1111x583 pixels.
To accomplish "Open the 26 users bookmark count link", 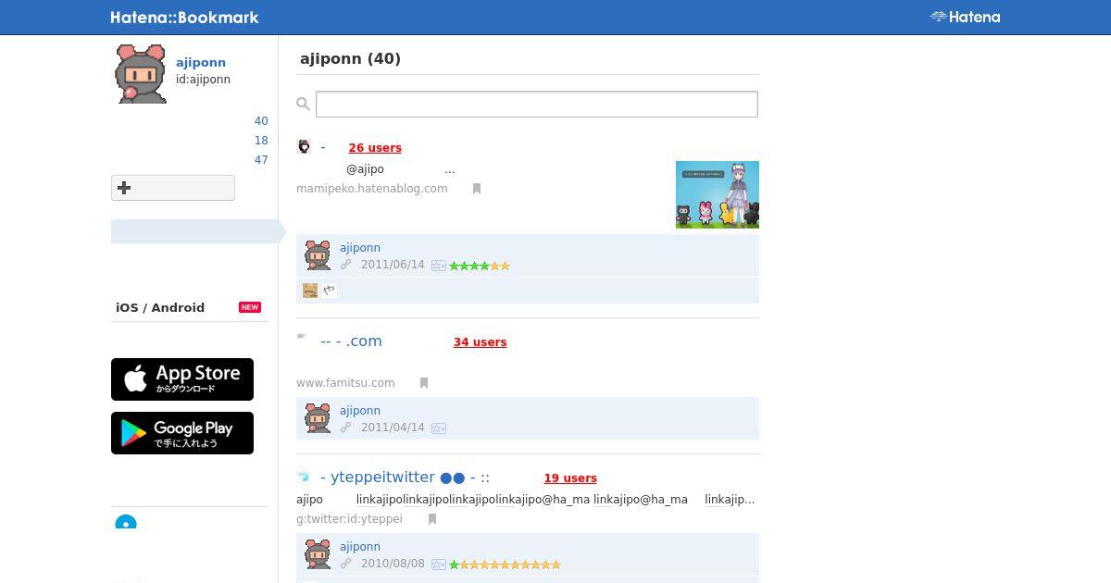I will click(x=375, y=148).
